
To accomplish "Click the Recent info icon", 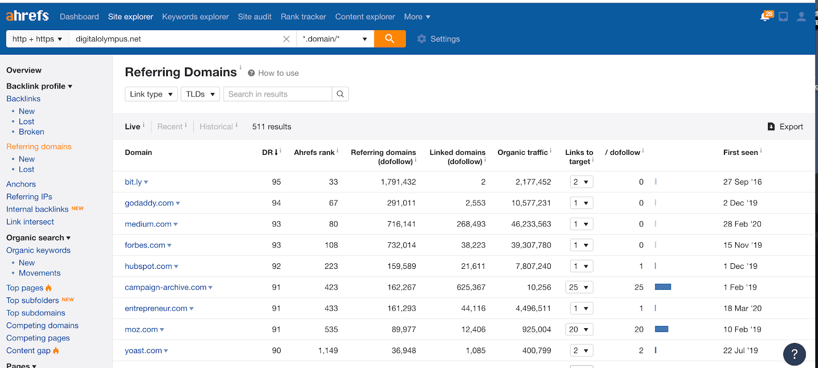I will click(x=186, y=125).
